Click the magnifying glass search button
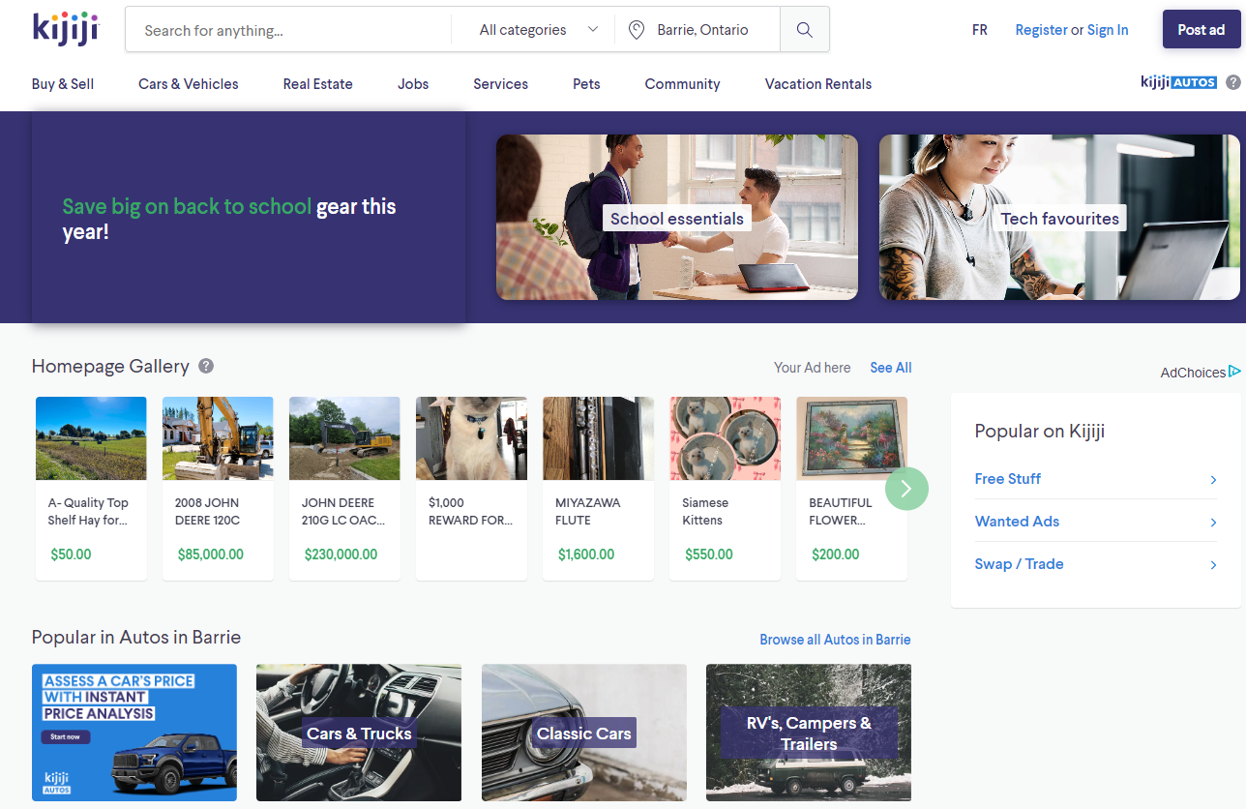 click(x=805, y=30)
